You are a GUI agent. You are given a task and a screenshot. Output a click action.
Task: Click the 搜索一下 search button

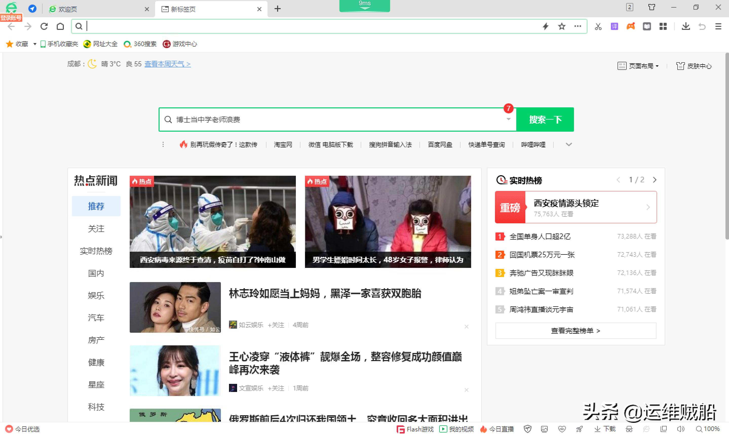tap(545, 119)
